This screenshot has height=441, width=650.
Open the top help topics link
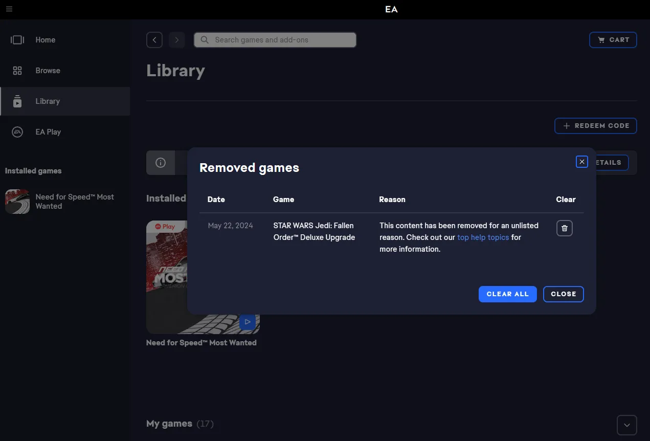pos(483,237)
